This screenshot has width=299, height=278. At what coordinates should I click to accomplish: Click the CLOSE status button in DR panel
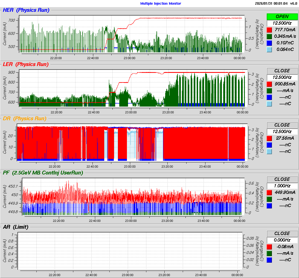pos(282,125)
